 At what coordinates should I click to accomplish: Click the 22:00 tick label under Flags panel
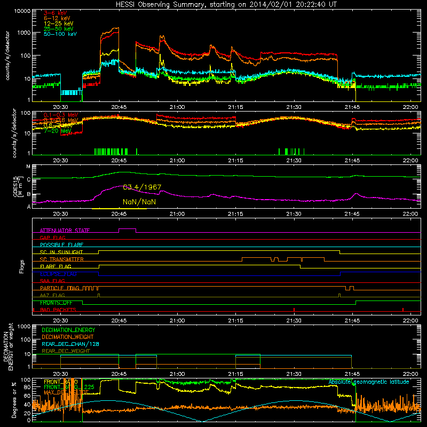click(410, 321)
